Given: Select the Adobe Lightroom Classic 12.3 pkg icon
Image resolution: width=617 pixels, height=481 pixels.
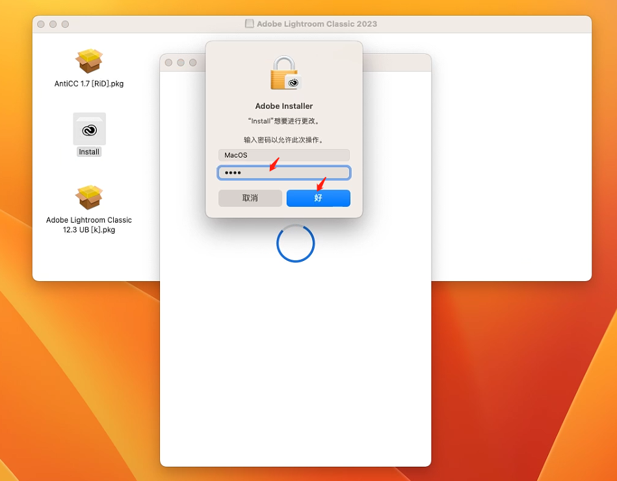Looking at the screenshot, I should tap(89, 197).
